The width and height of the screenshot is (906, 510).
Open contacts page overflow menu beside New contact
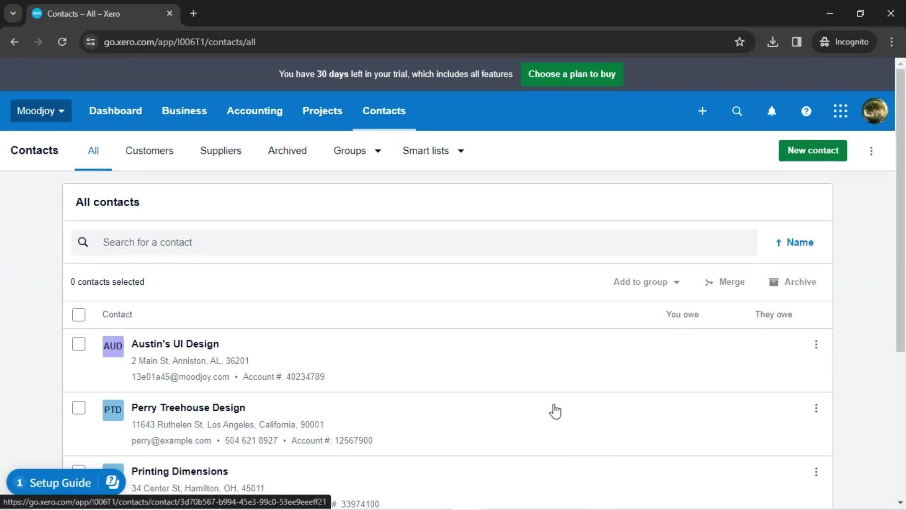871,151
